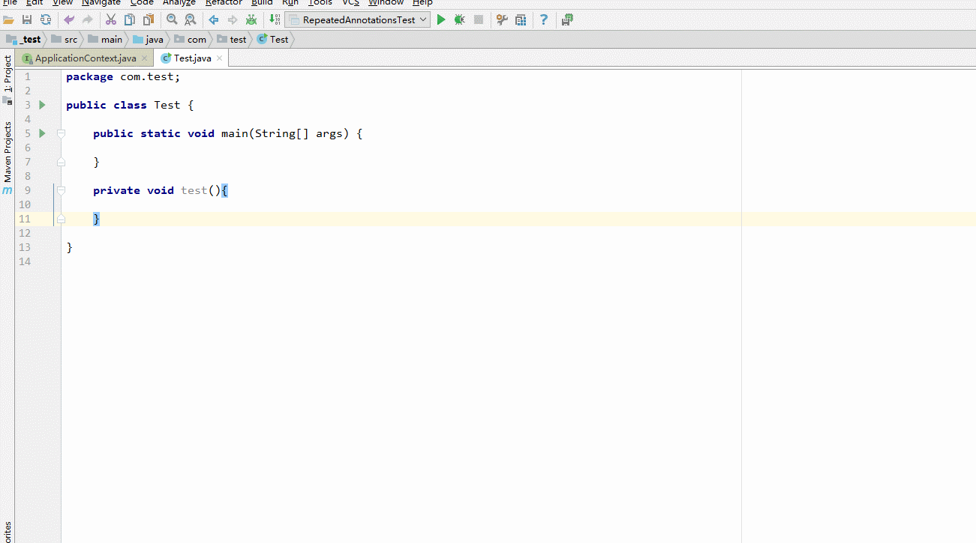Click the Cut scissors icon

point(111,20)
